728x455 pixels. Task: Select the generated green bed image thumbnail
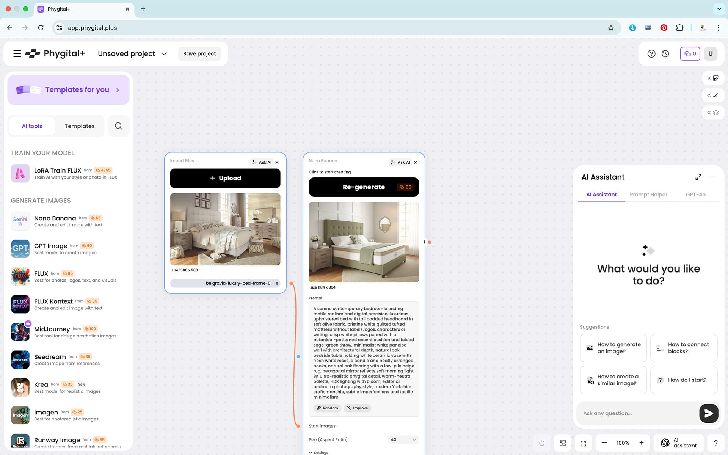coord(364,242)
